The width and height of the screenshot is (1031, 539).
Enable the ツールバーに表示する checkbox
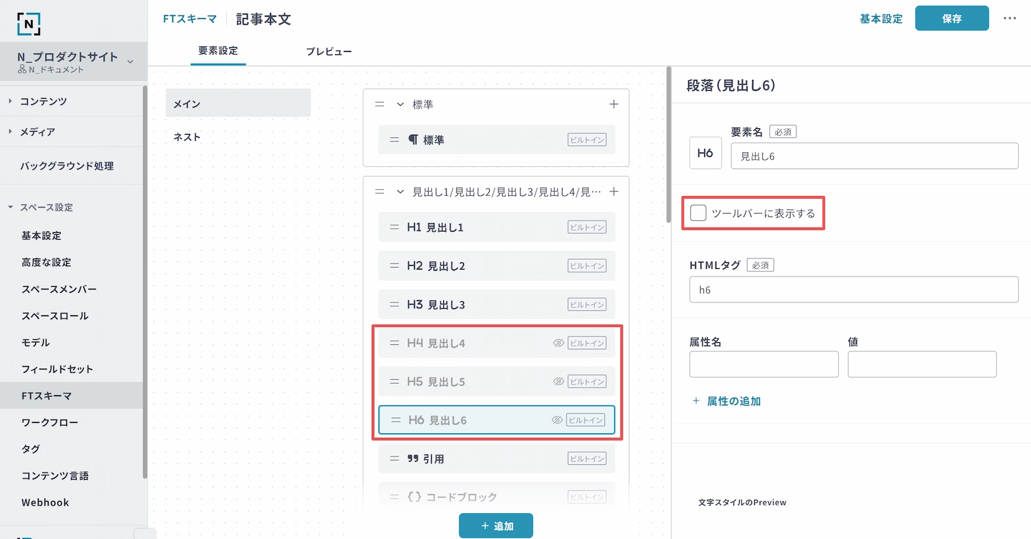(698, 213)
